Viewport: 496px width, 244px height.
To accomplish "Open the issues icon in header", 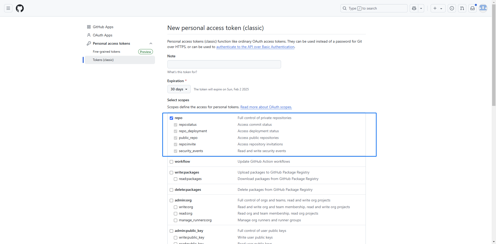I will 452,8.
